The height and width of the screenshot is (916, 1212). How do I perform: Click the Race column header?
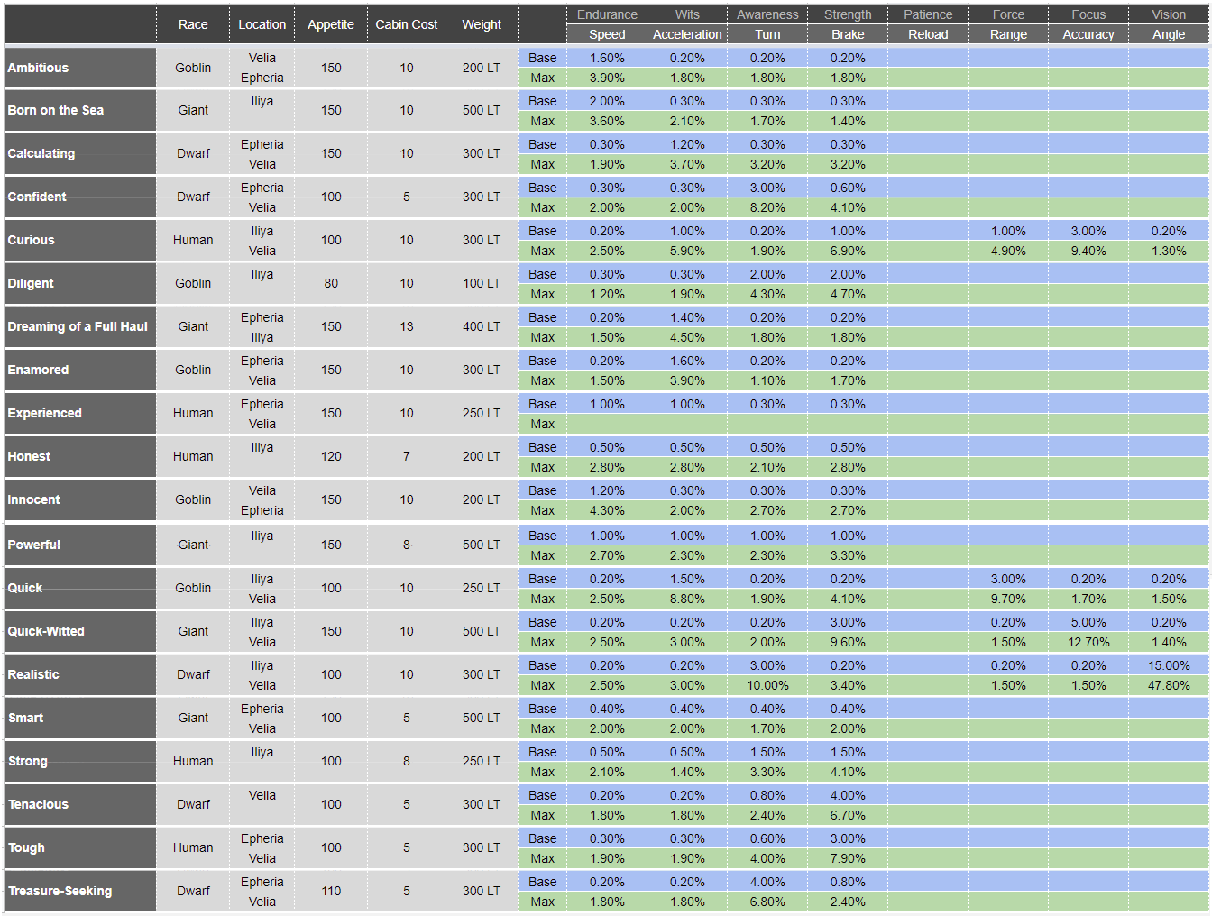click(193, 24)
